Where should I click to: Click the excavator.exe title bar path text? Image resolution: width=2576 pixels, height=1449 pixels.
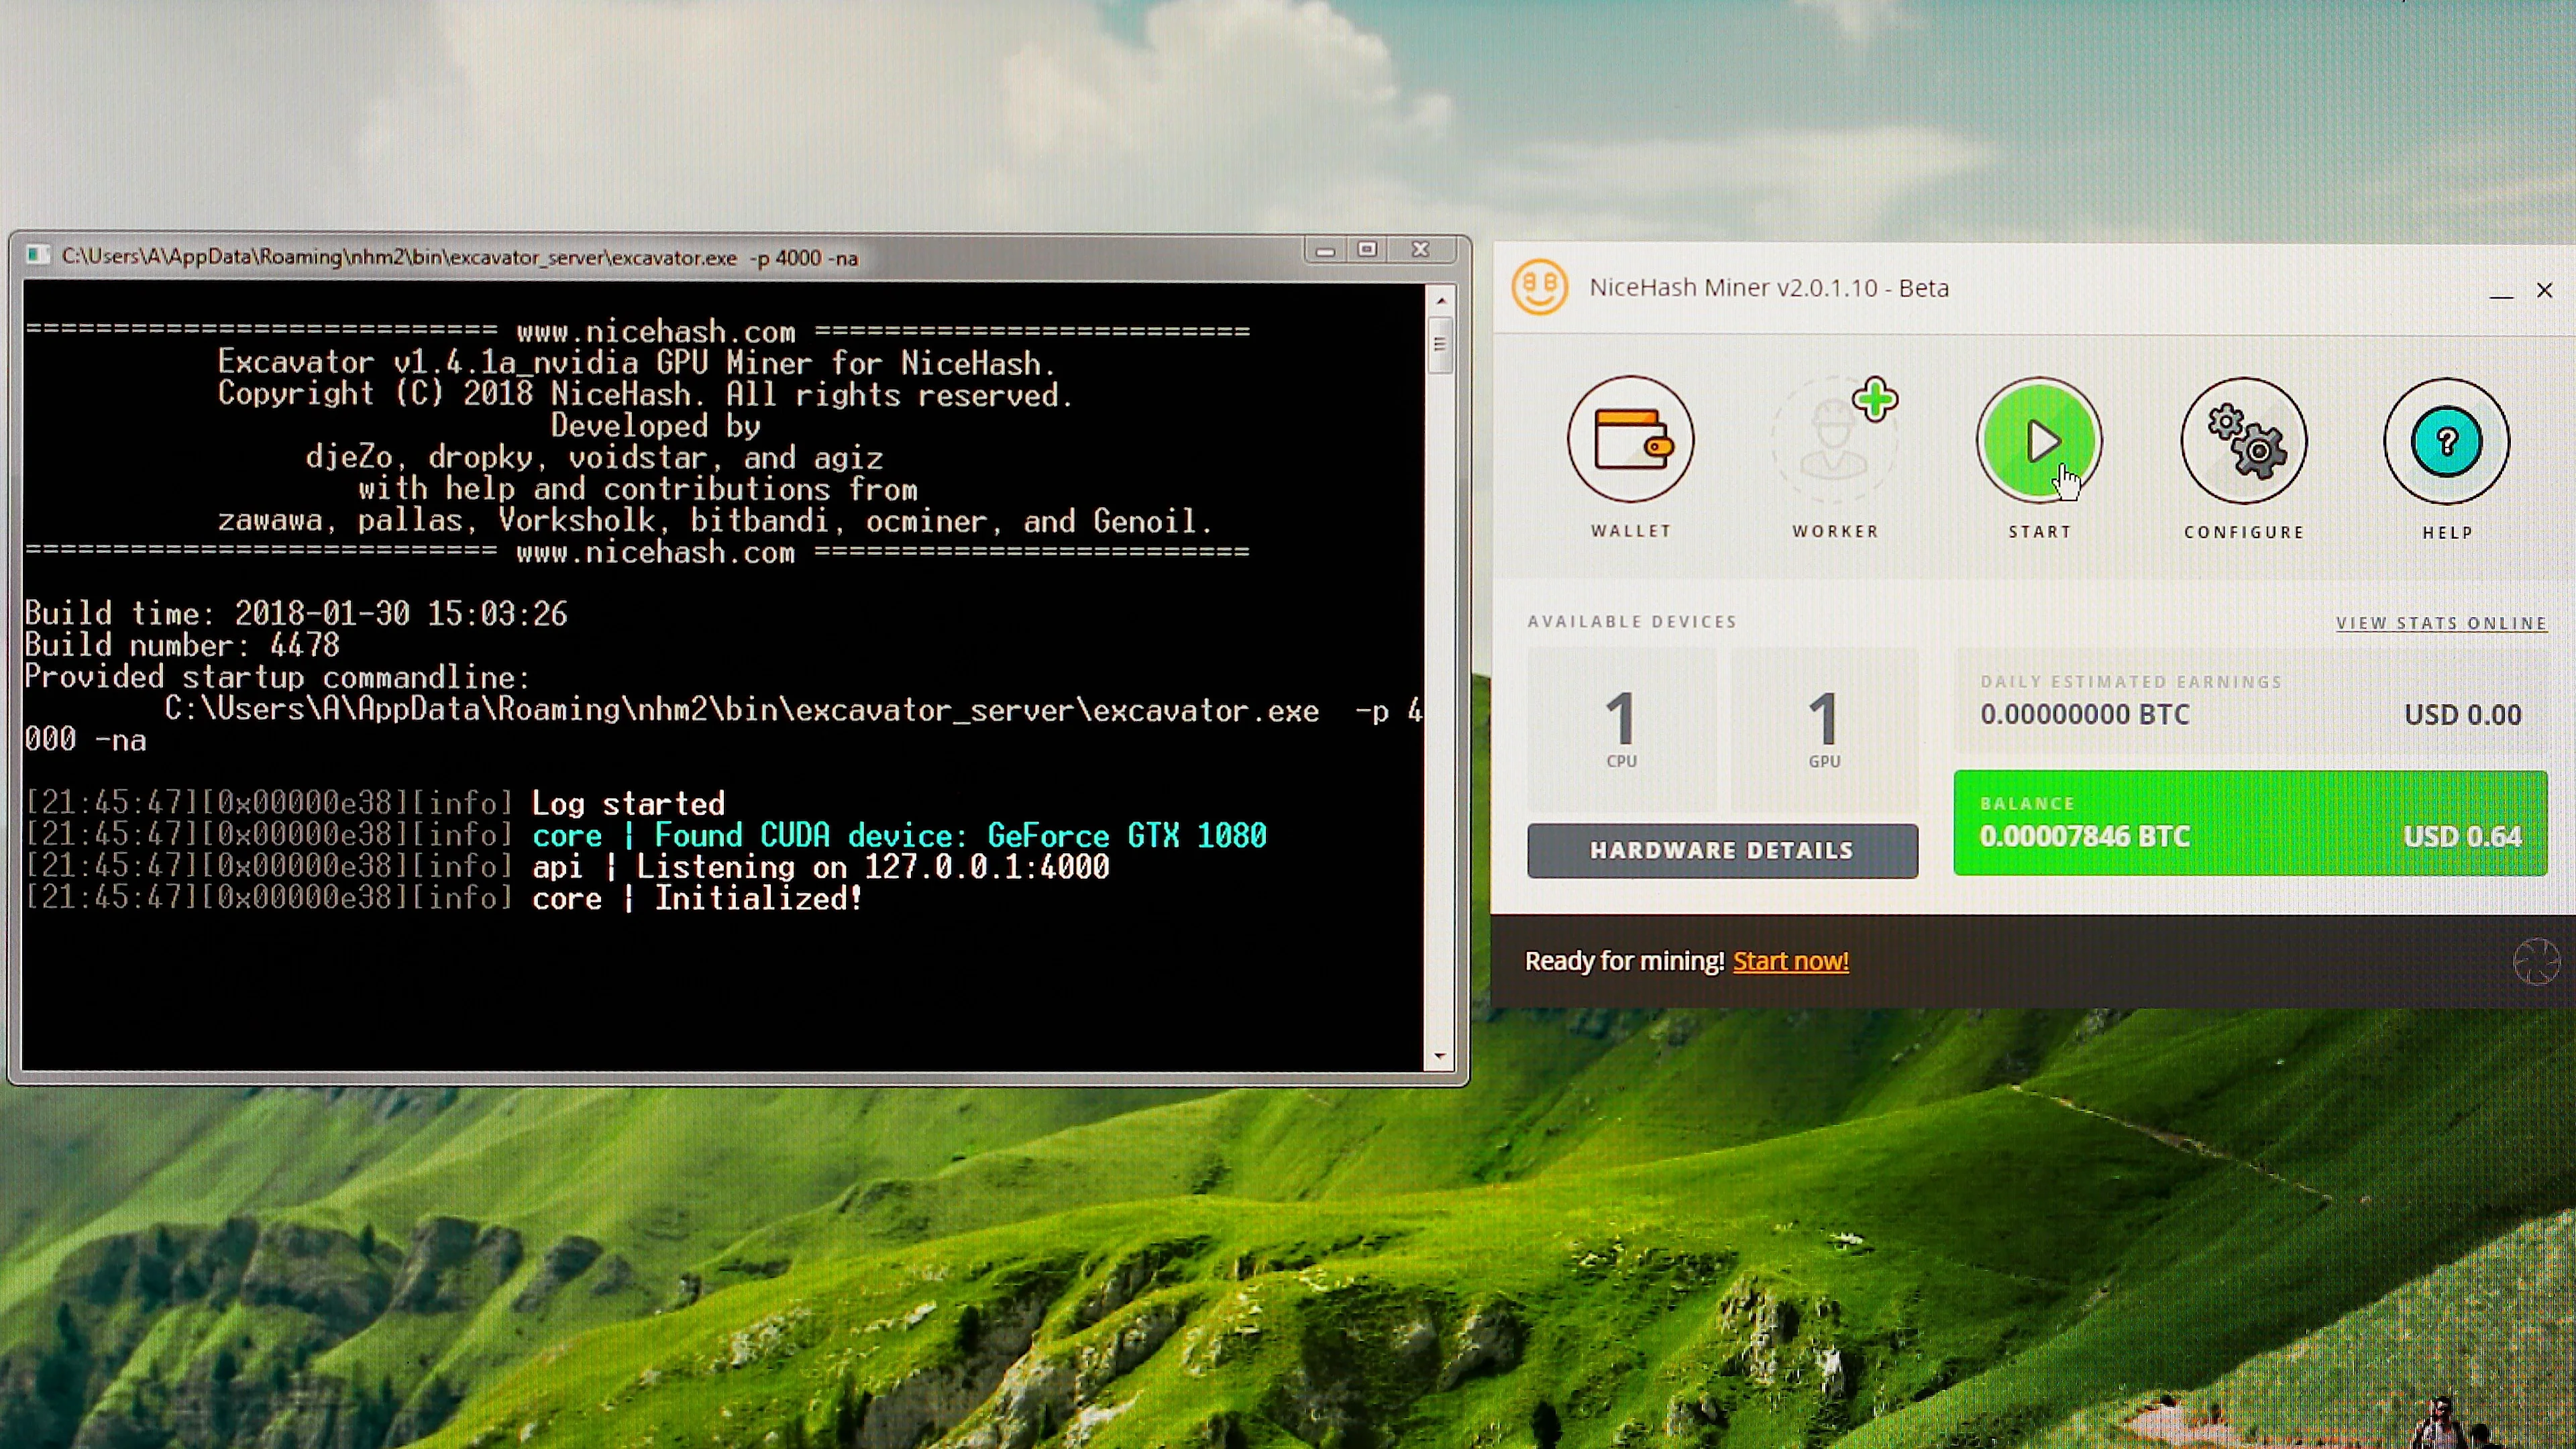(x=460, y=257)
